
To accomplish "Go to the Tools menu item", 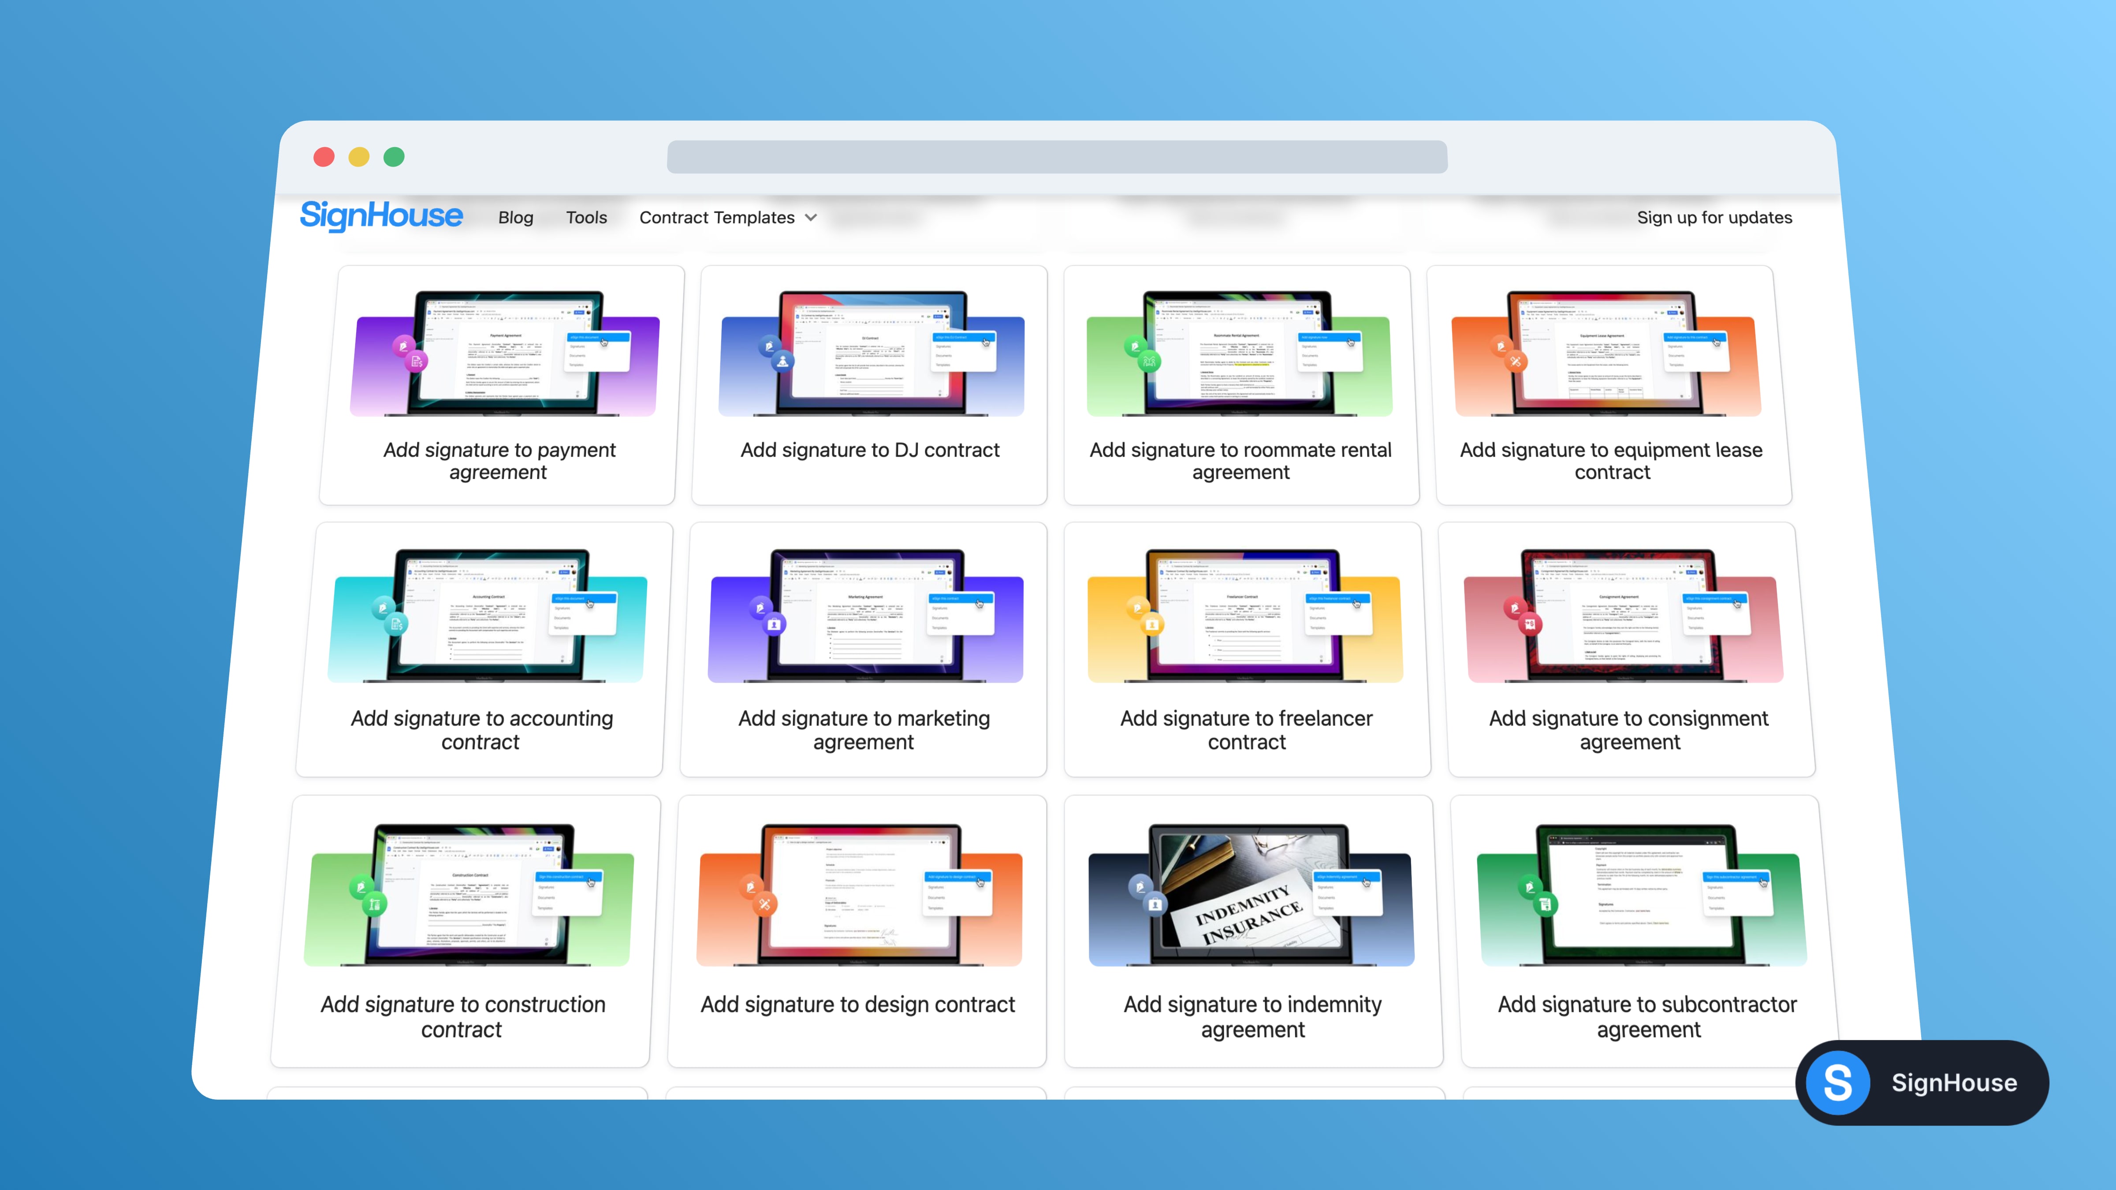I will [x=586, y=218].
